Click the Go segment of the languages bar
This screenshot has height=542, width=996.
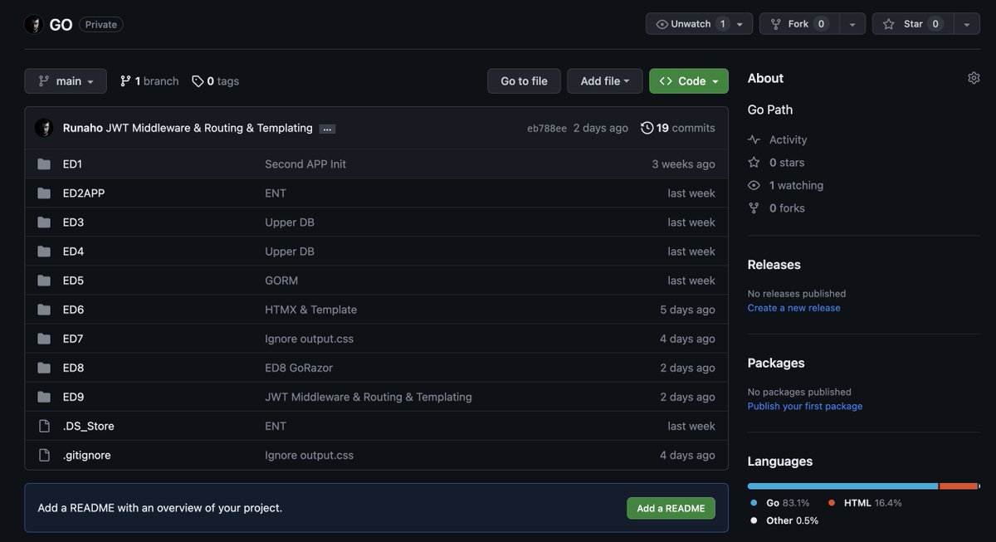pos(842,486)
